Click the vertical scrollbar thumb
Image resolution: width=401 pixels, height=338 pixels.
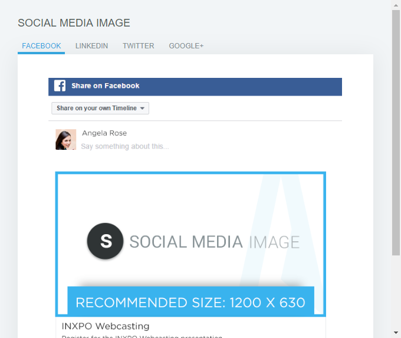(396, 133)
